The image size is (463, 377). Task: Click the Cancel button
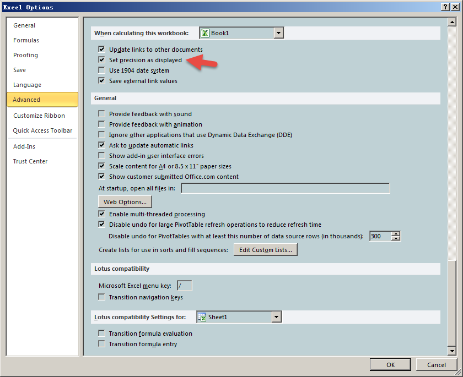(437, 365)
